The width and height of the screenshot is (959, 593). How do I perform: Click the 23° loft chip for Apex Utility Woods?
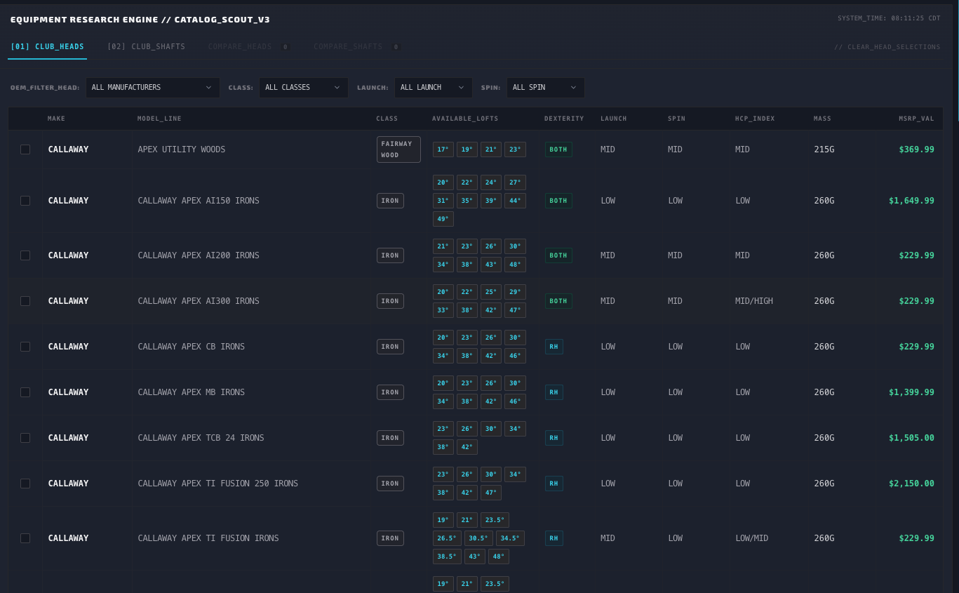click(515, 149)
